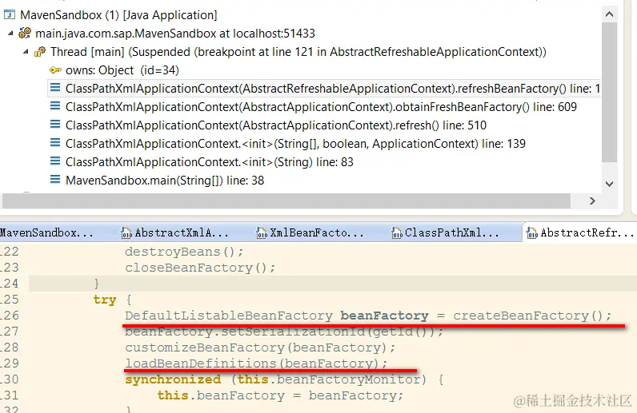This screenshot has height=413, width=637.
Task: Click the MavenSandbox Java Application launch icon
Action: click(x=10, y=15)
